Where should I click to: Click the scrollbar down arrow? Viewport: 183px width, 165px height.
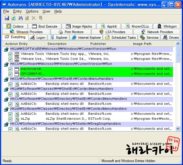pyautogui.click(x=178, y=128)
